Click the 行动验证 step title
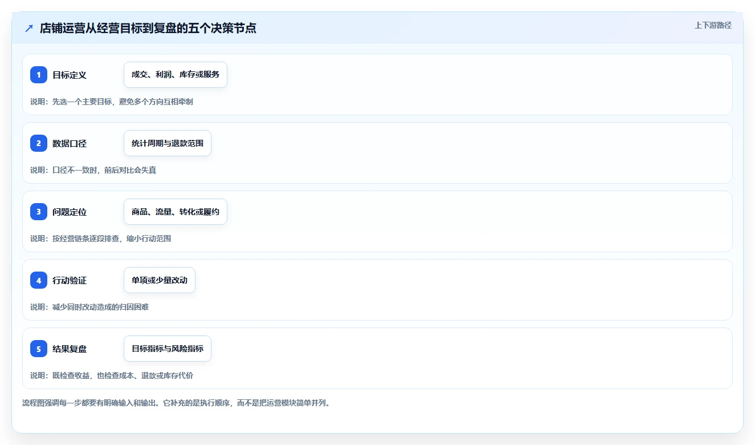 click(x=70, y=280)
